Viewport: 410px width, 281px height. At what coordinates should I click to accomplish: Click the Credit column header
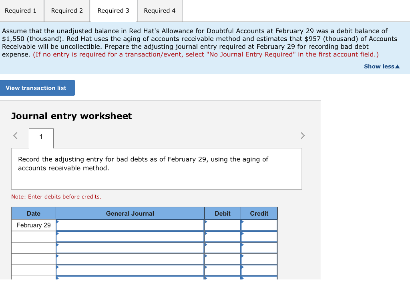tap(259, 214)
